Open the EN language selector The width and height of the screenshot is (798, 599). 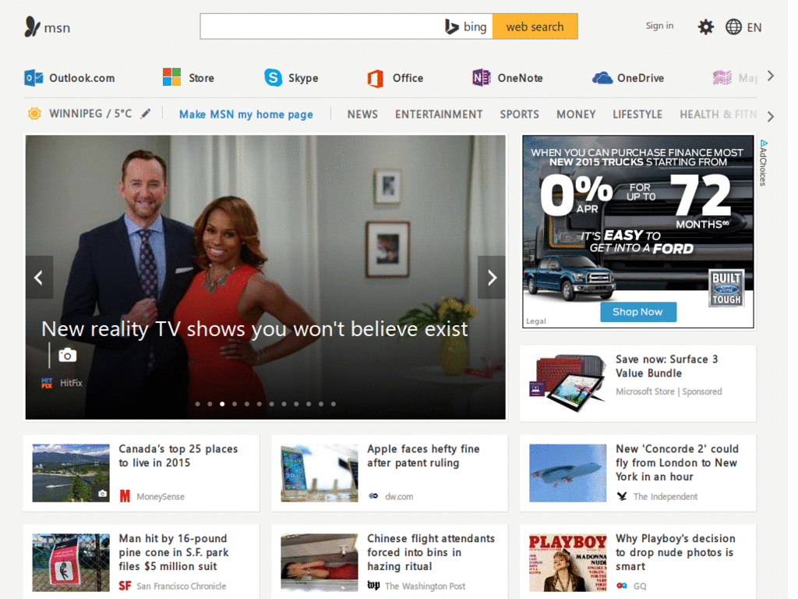(x=754, y=27)
